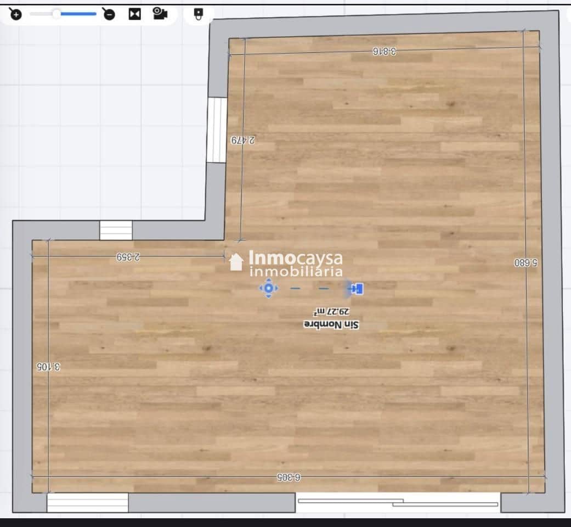The width and height of the screenshot is (571, 527).
Task: Click the zoom out magnifier icon
Action: [109, 14]
